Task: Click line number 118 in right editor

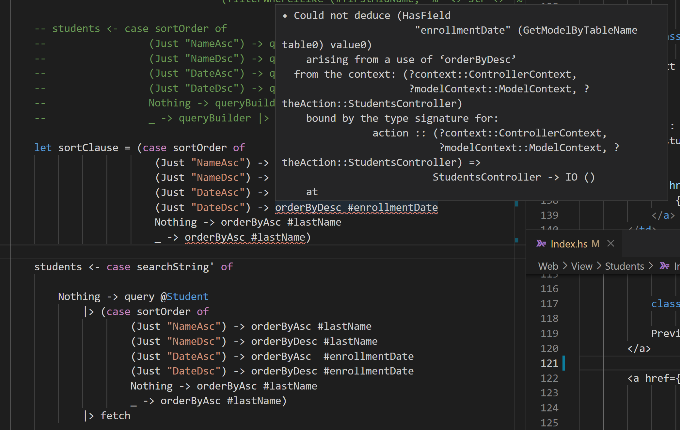Action: pyautogui.click(x=549, y=318)
